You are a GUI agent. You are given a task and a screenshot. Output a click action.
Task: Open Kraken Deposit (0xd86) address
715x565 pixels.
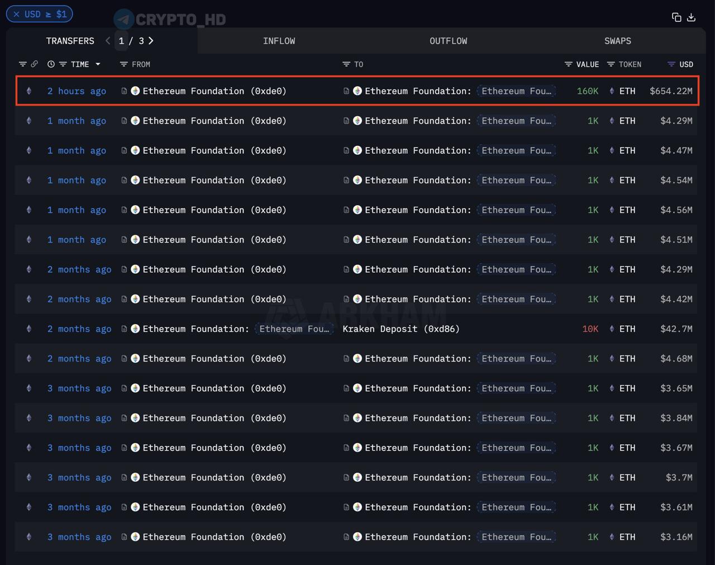401,329
